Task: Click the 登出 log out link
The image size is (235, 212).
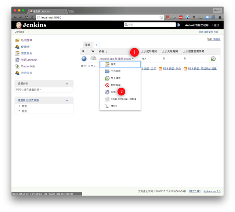Action: pos(217,25)
